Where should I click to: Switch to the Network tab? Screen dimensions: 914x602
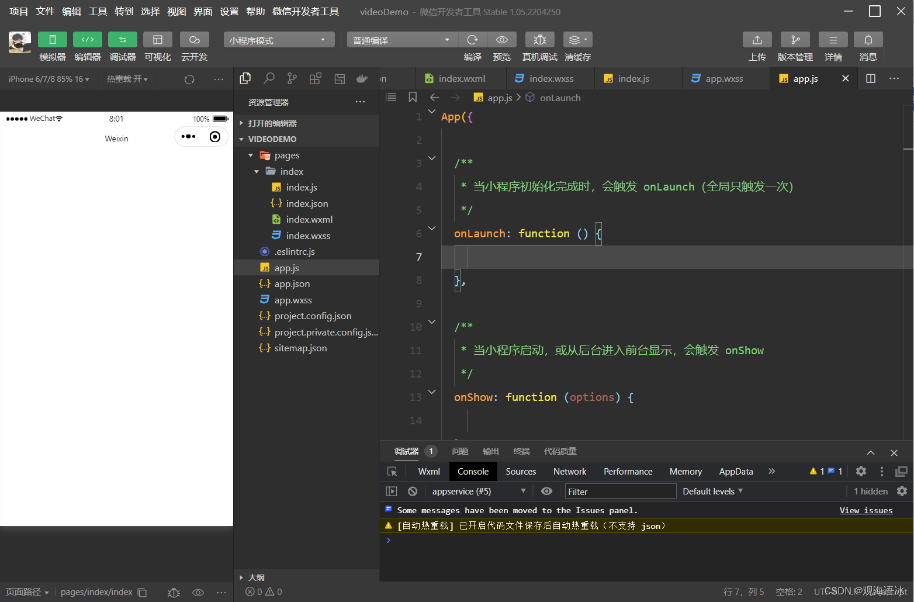[569, 471]
